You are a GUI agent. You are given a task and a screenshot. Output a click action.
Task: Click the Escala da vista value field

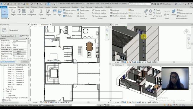tap(20, 41)
